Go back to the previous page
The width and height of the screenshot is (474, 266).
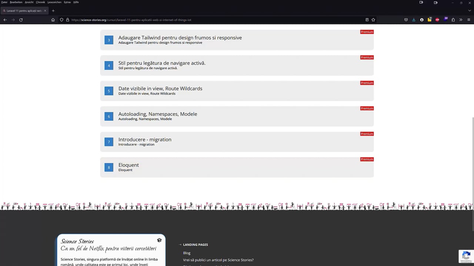(5, 20)
